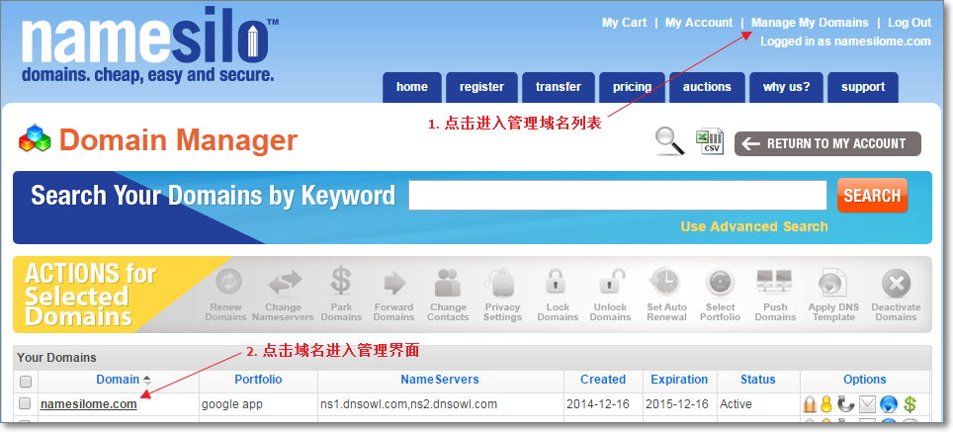Click the yellow person icon for namesilome.com
The image size is (953, 432).
click(x=826, y=404)
